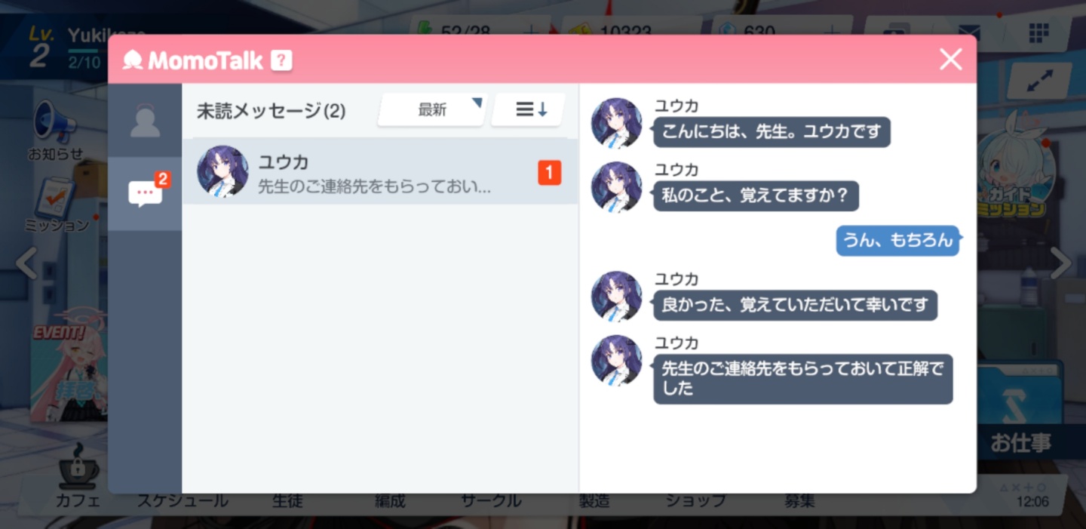
Task: Open the student contacts tab icon
Action: (145, 121)
